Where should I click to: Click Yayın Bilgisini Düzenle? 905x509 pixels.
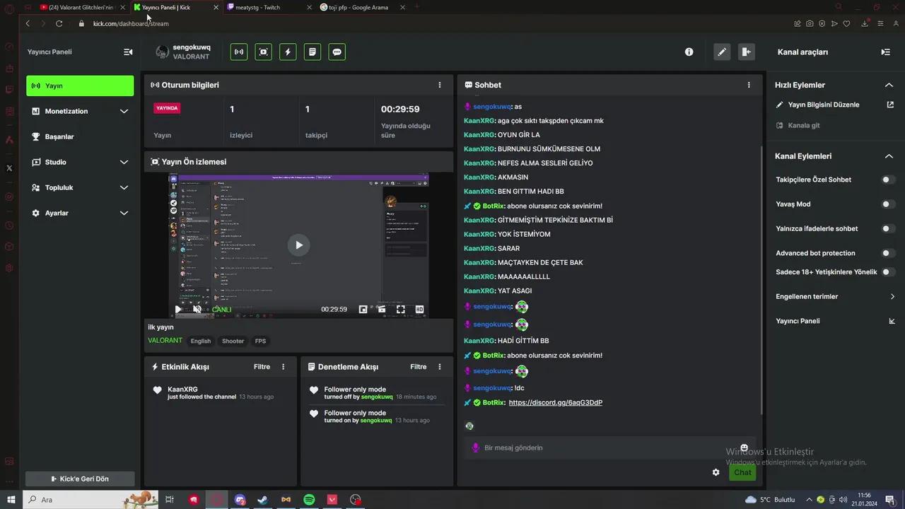click(x=824, y=105)
